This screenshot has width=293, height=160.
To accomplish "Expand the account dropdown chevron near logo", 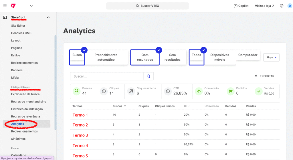I will 31,6.
